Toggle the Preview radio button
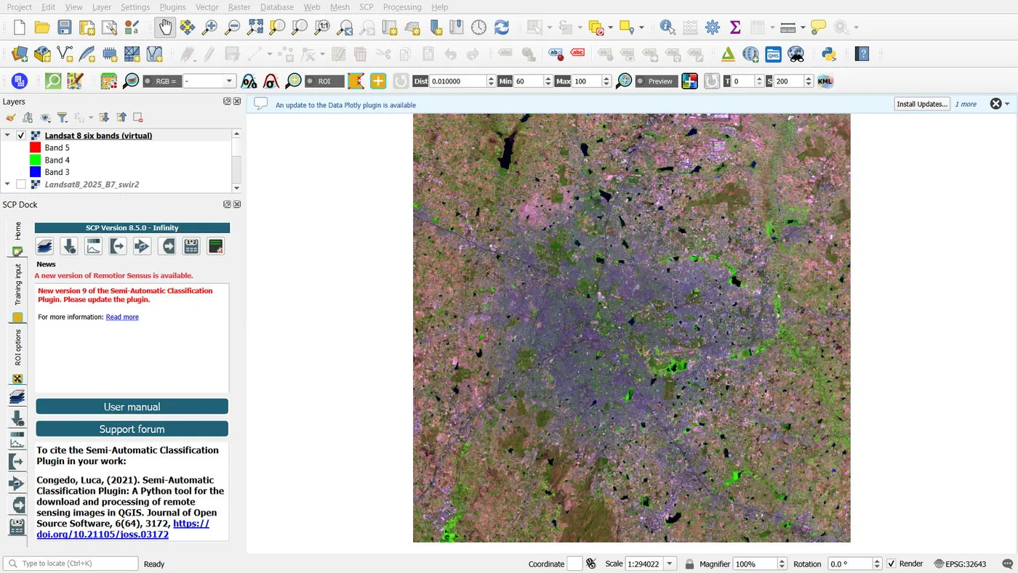Viewport: 1018px width, 573px height. [x=641, y=81]
